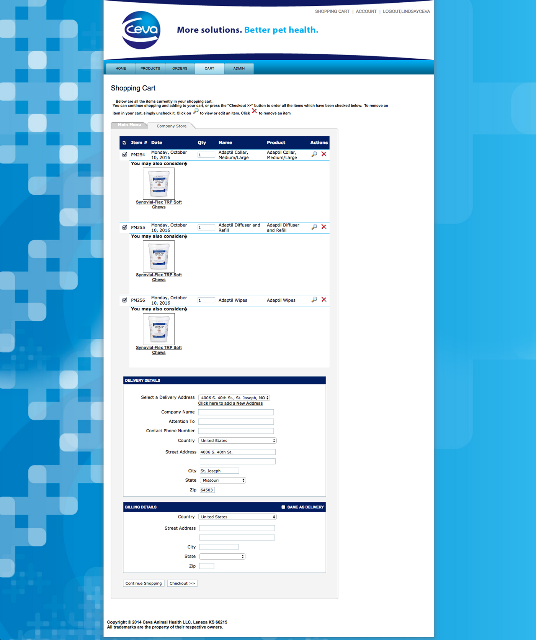The width and height of the screenshot is (536, 640).
Task: View or edit item PM256 magnifier icon
Action: point(314,300)
